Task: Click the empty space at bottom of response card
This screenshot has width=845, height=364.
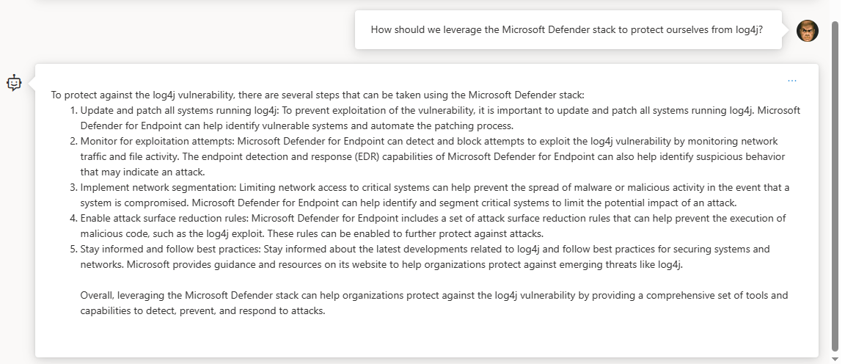Action: 425,338
